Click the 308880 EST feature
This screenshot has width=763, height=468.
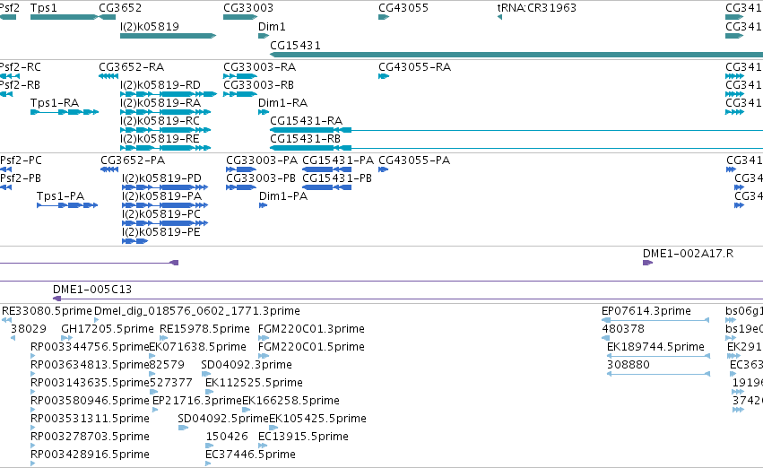[658, 374]
